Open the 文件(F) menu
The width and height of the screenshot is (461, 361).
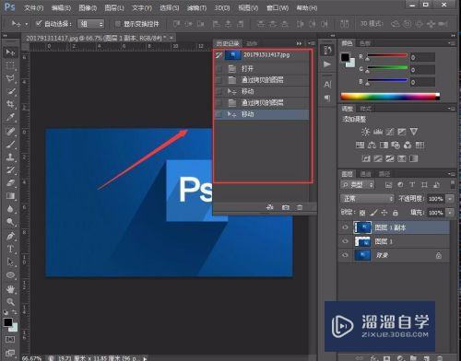(33, 7)
